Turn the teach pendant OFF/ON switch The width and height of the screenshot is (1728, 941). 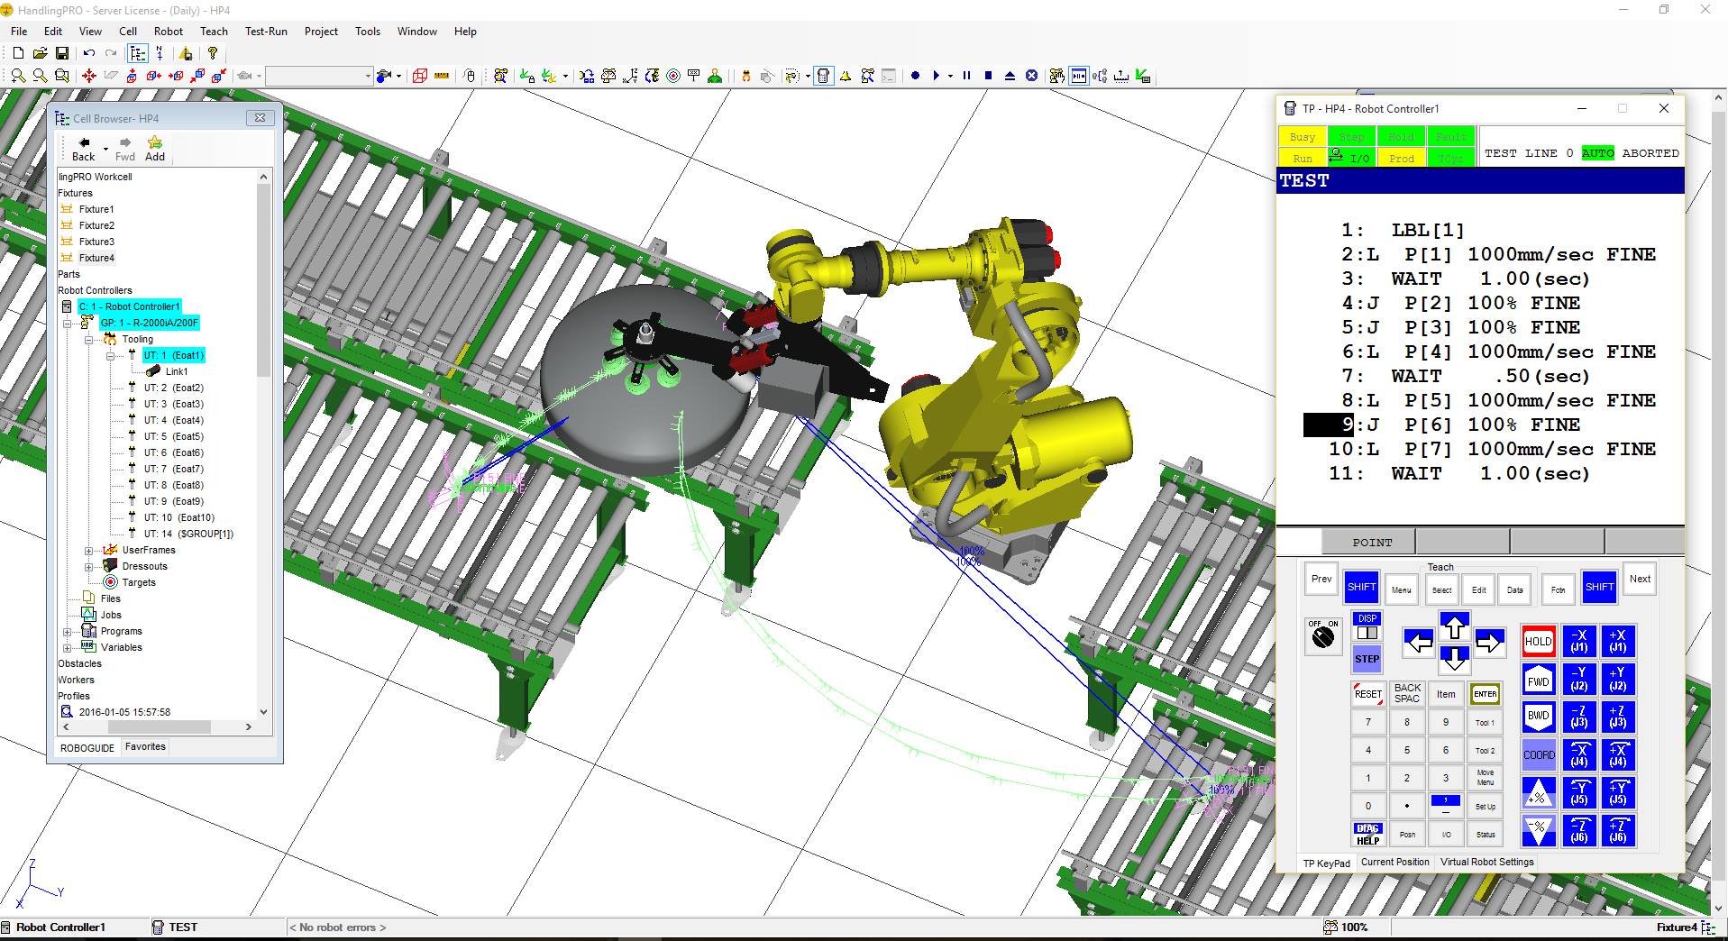[x=1322, y=635]
